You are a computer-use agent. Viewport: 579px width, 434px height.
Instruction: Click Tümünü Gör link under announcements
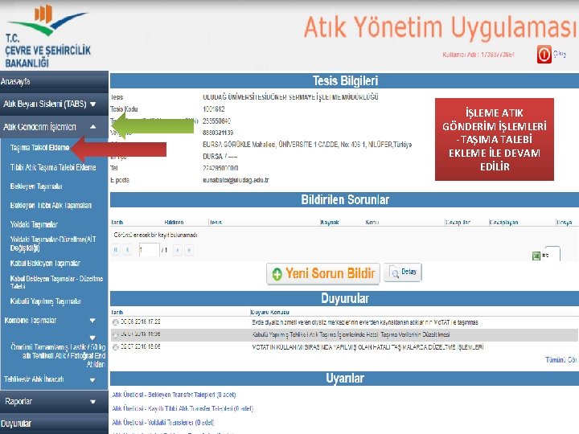coord(561,360)
